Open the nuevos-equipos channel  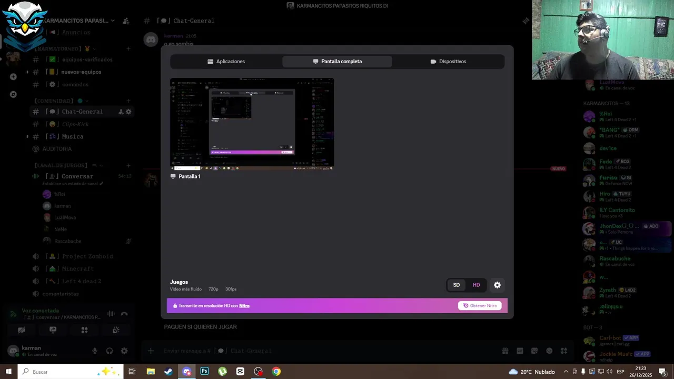pyautogui.click(x=82, y=72)
